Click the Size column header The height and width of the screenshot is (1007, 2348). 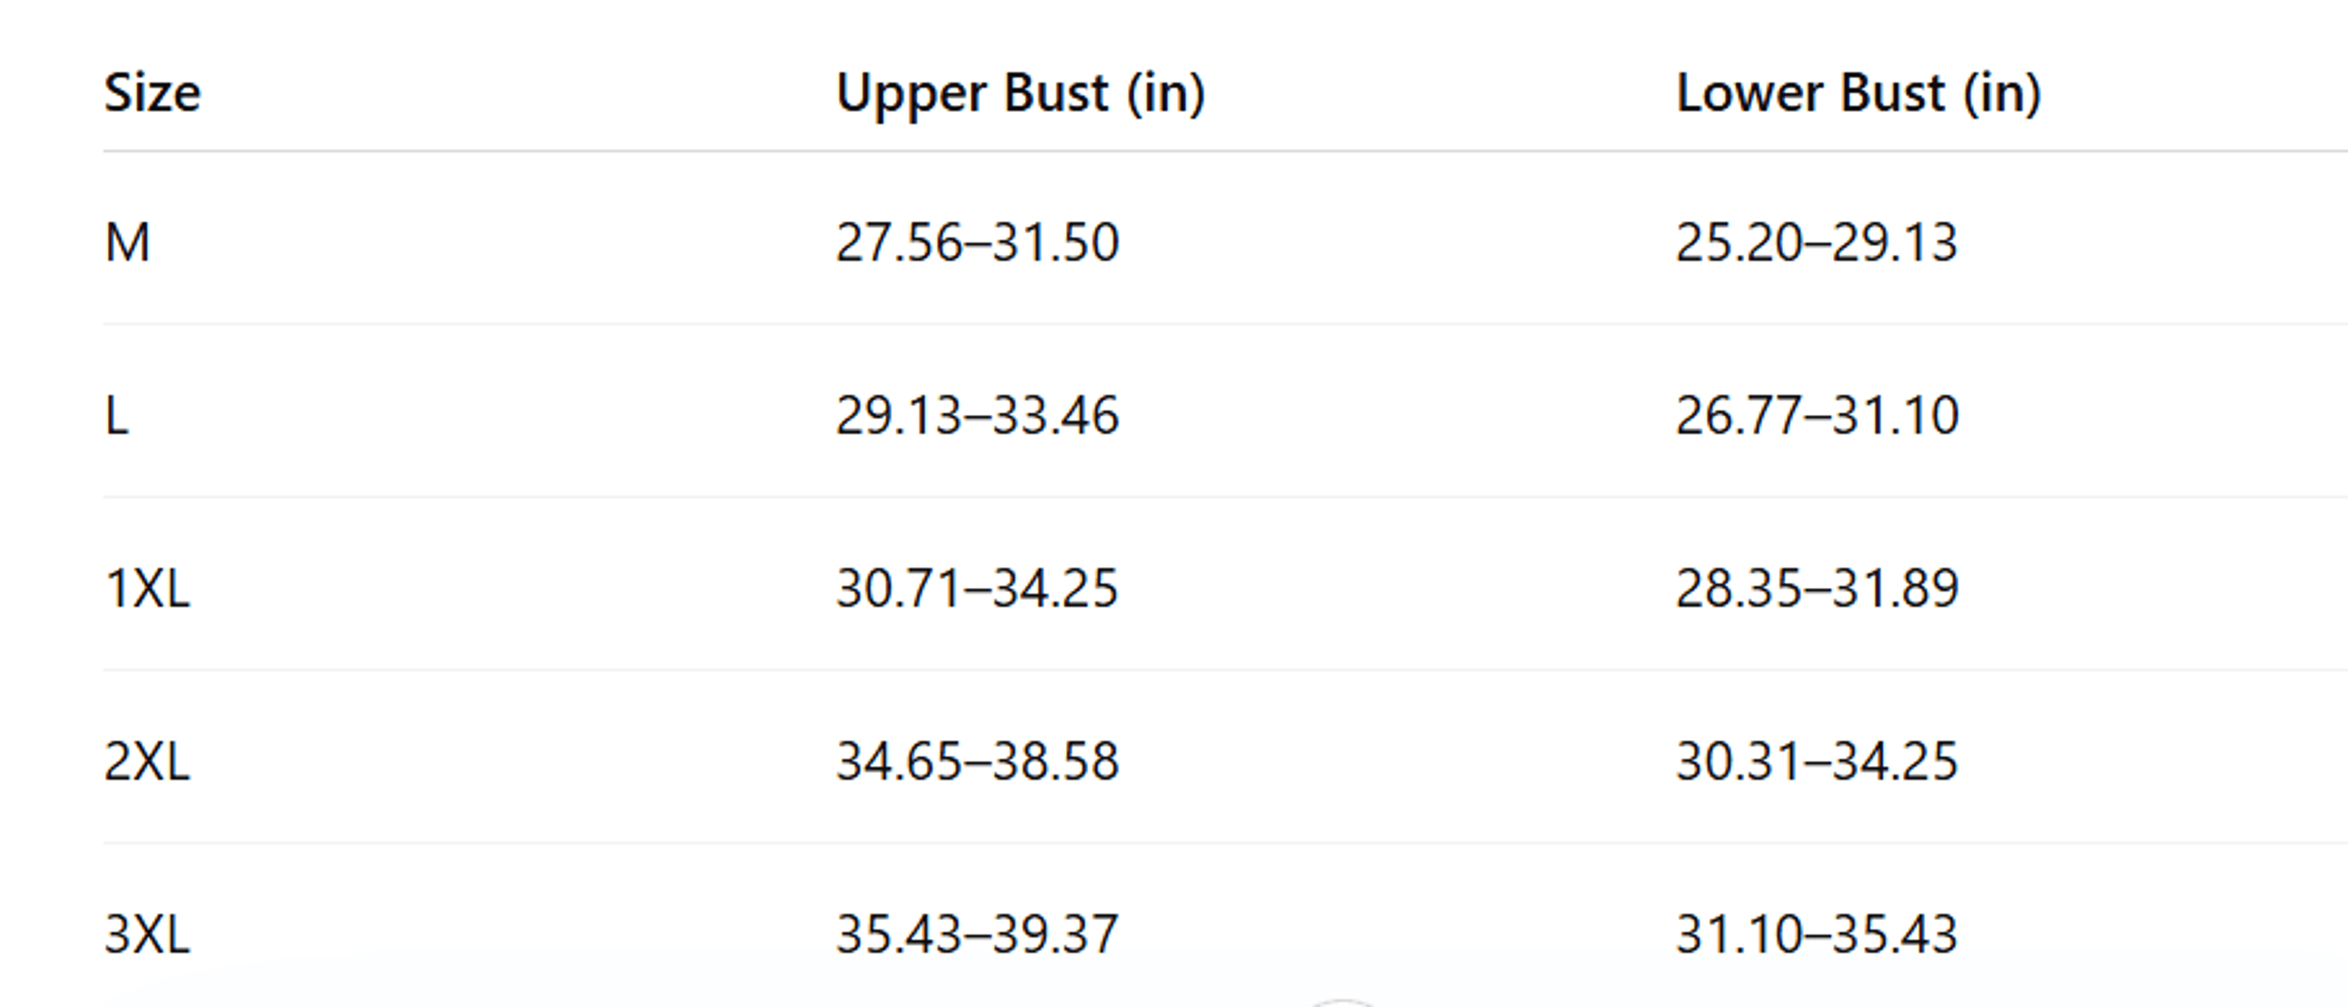152,93
